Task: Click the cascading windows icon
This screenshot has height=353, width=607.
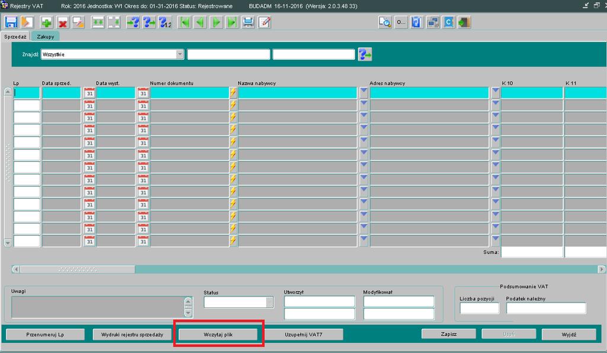Action: tap(432, 22)
